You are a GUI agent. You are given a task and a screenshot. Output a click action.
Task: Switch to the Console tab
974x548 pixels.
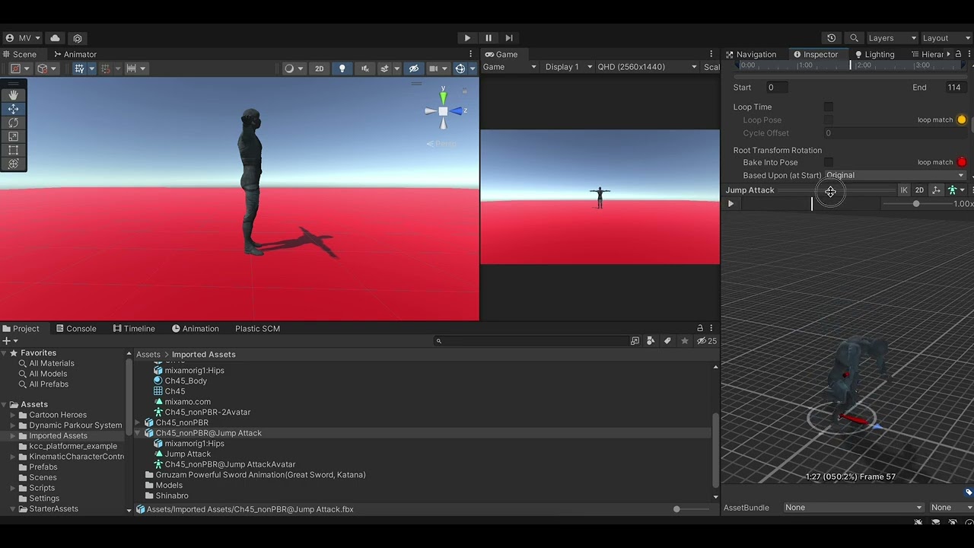[75, 329]
